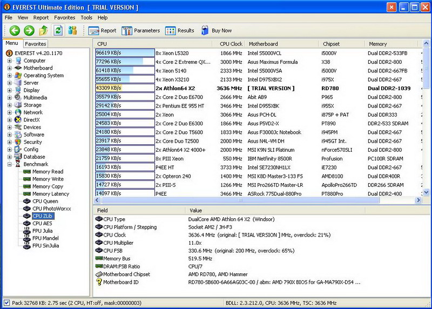Click the Users toolbar icon
Image resolution: width=432 pixels, height=309 pixels.
pos(72,30)
